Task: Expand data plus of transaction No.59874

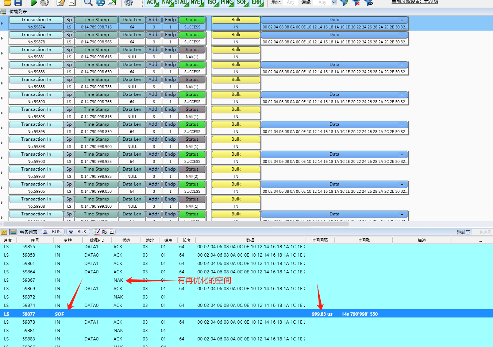Action: click(402, 20)
